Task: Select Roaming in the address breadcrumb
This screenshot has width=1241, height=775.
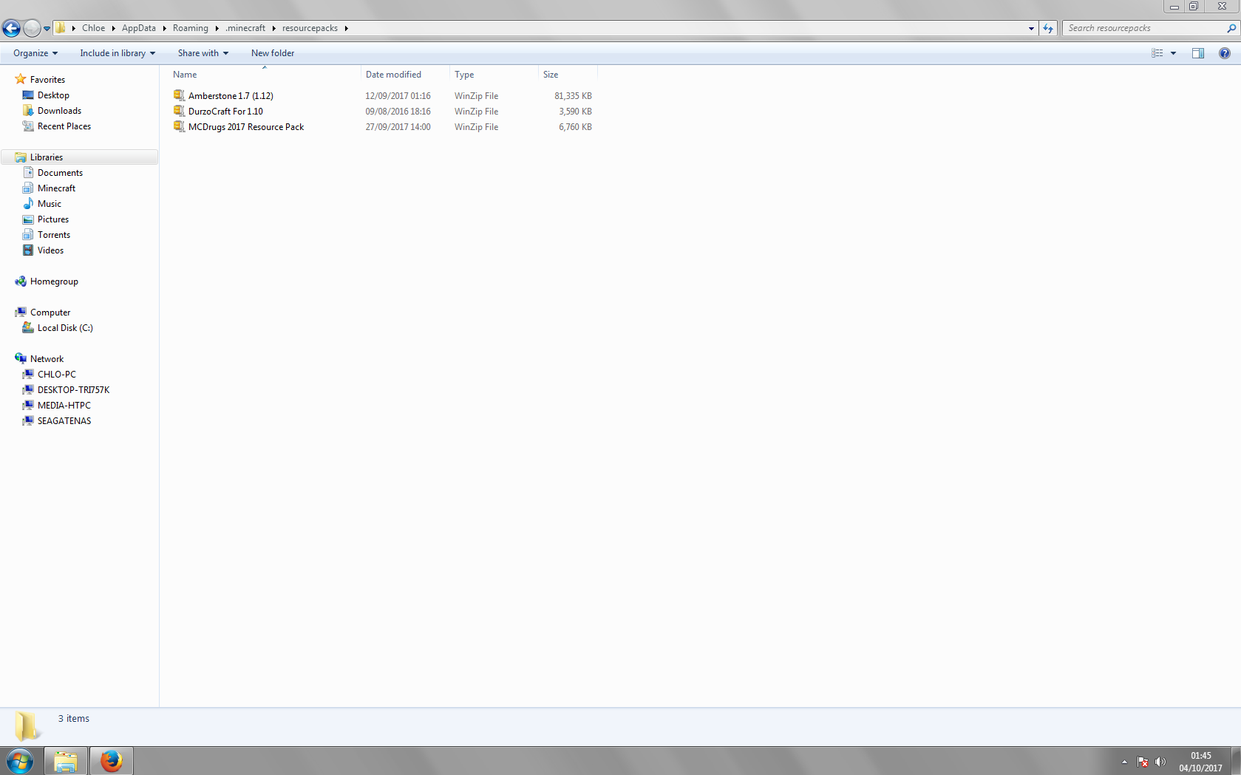Action: pyautogui.click(x=191, y=28)
